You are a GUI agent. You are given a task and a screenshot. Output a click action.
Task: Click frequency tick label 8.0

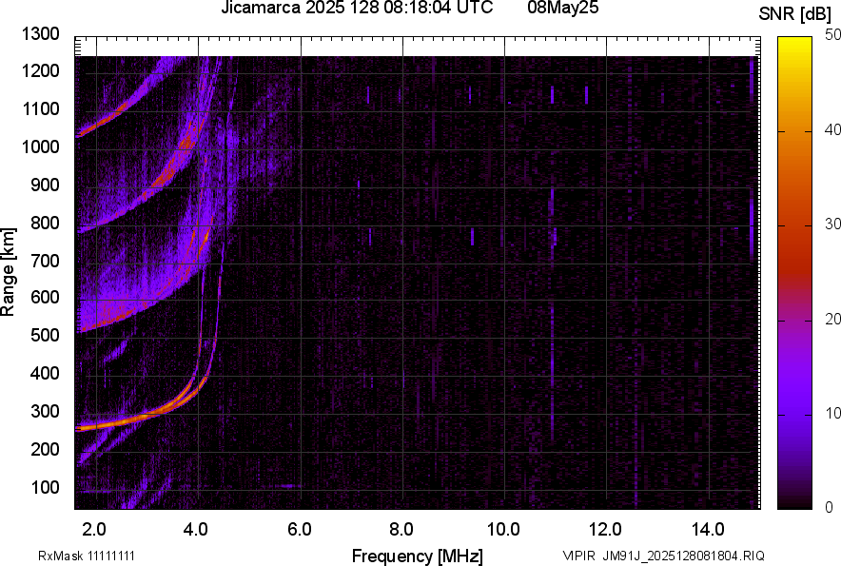coord(401,530)
